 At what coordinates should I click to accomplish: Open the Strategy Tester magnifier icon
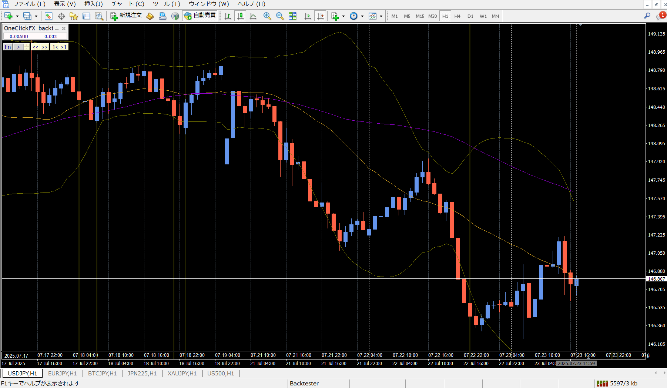click(99, 16)
